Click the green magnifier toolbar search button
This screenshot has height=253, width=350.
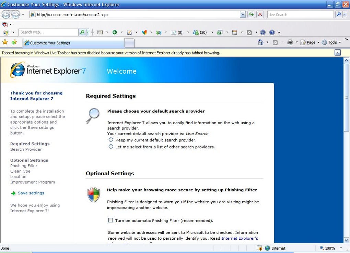point(82,32)
